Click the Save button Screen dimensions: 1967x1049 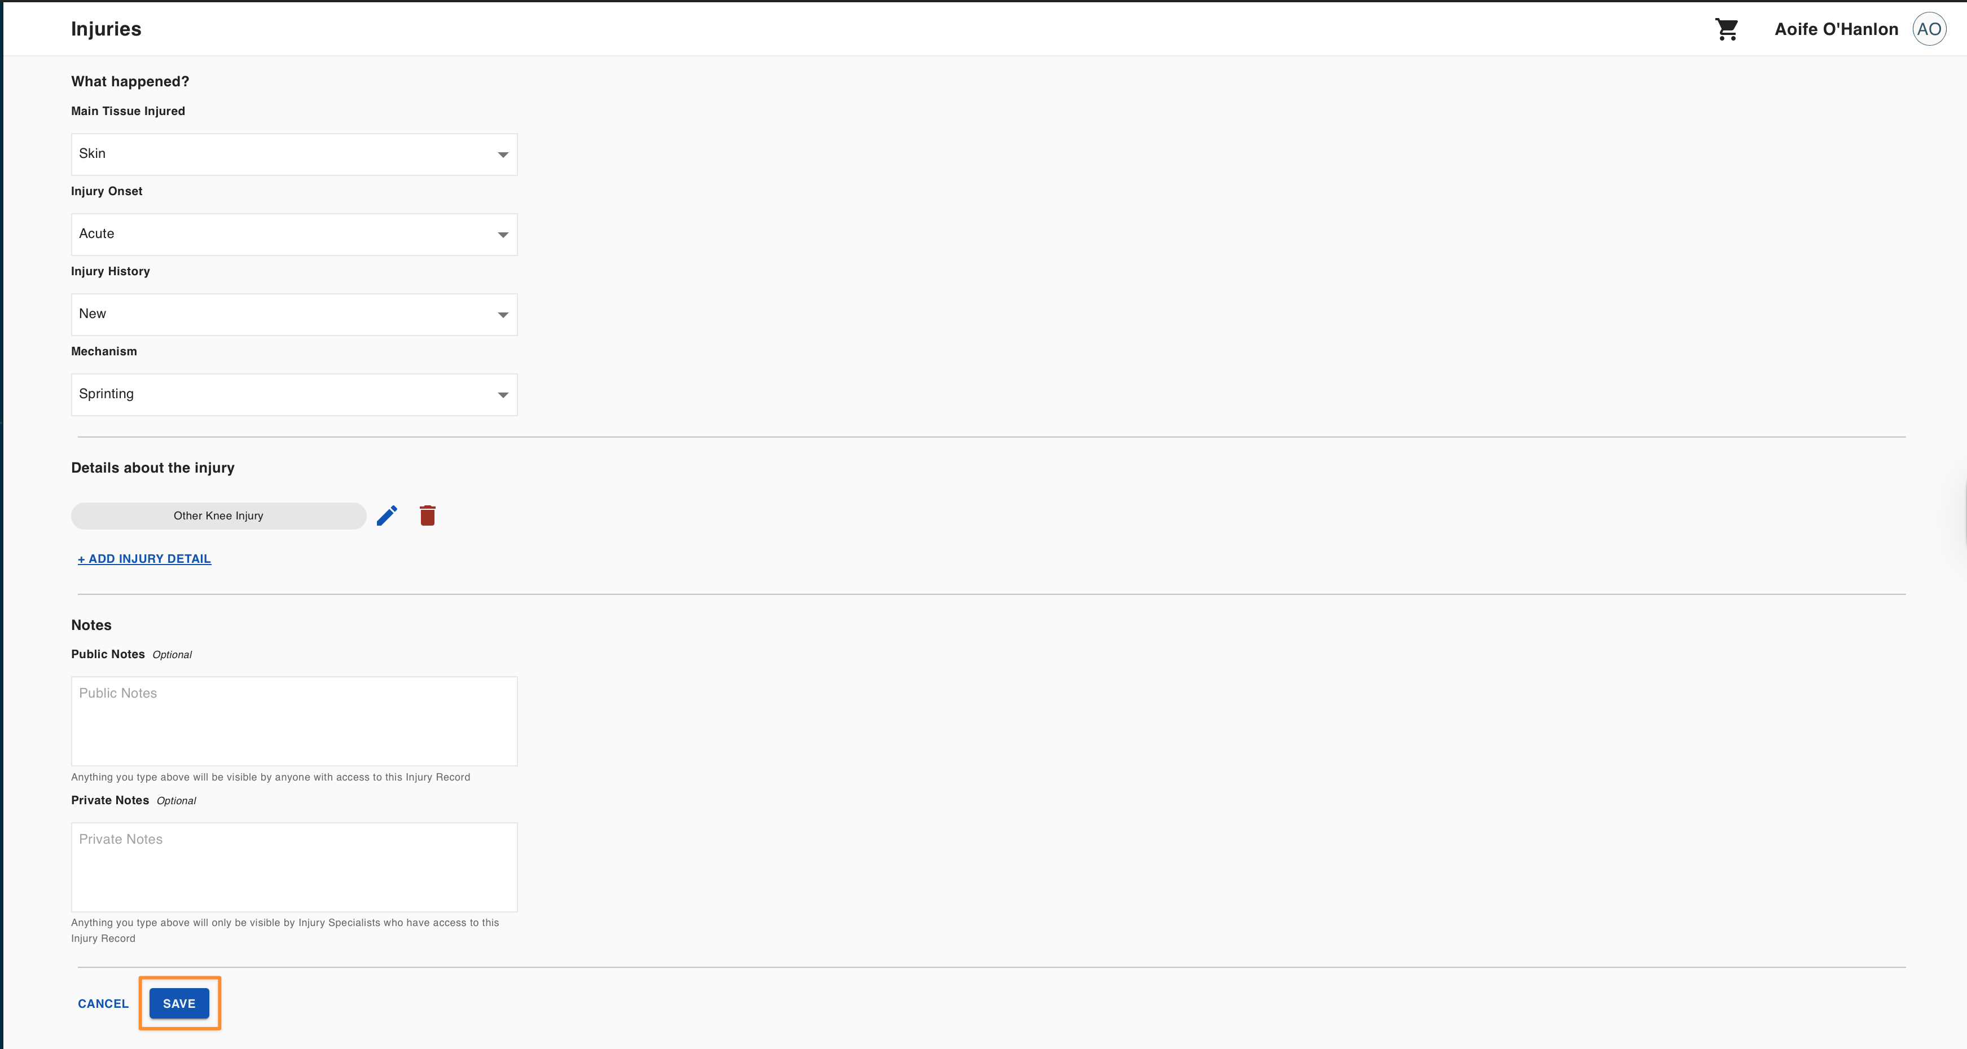pyautogui.click(x=179, y=1003)
